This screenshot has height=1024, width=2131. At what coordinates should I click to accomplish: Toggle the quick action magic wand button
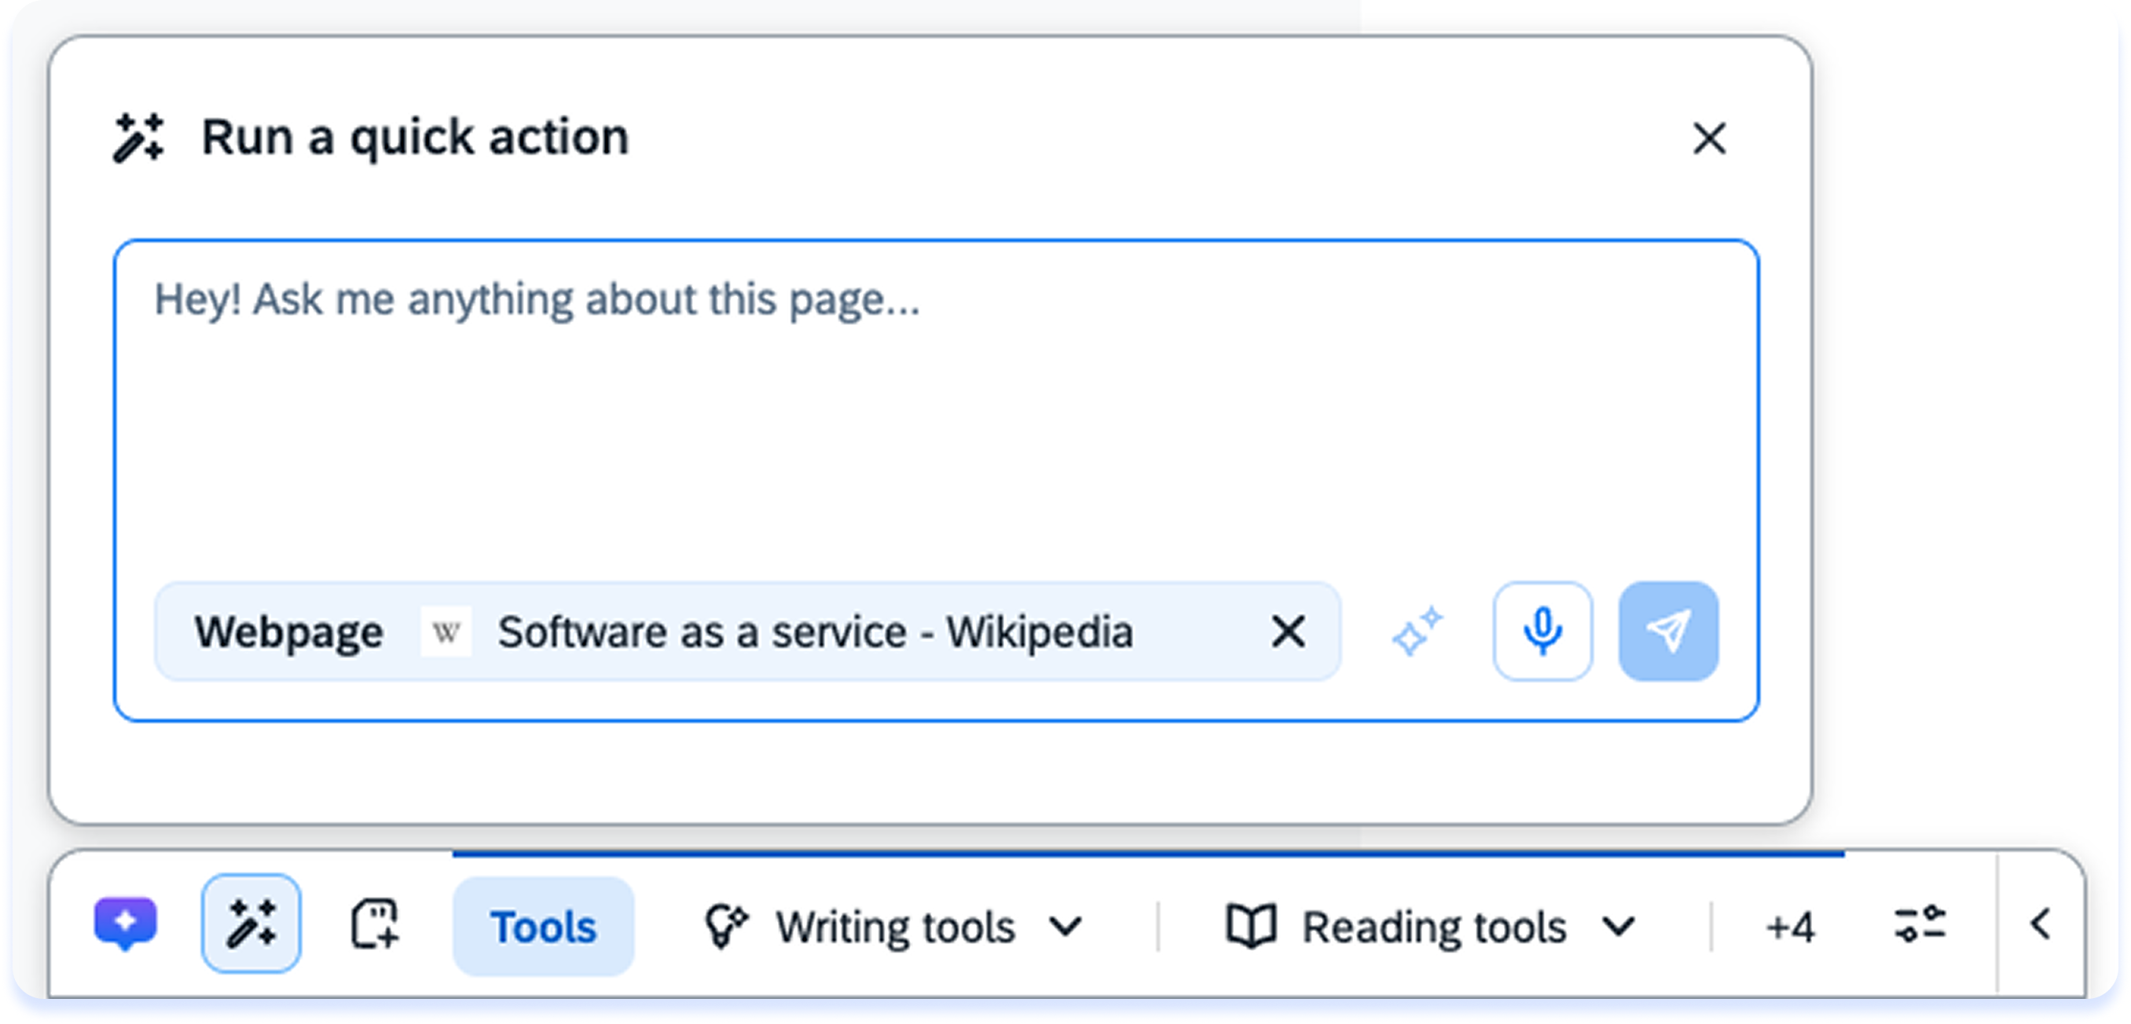[251, 923]
